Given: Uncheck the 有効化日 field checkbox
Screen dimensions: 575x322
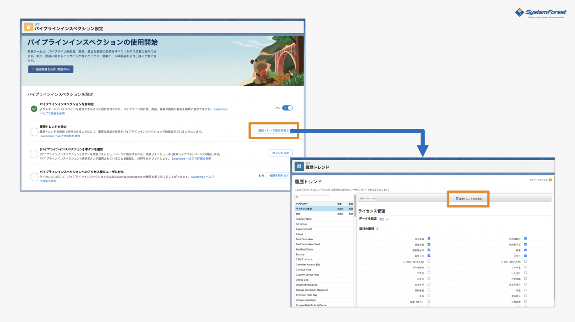Looking at the screenshot, I should pyautogui.click(x=429, y=255).
